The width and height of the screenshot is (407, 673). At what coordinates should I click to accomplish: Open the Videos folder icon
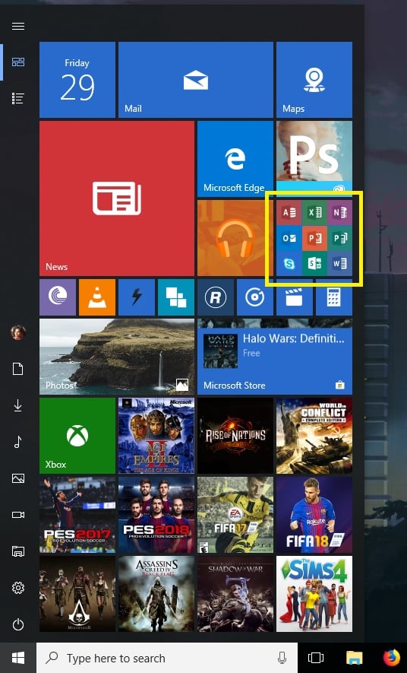tap(18, 515)
